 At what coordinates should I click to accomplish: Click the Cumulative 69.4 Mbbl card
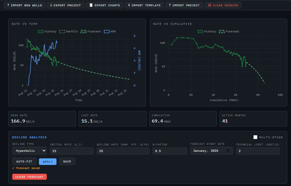[183, 119]
